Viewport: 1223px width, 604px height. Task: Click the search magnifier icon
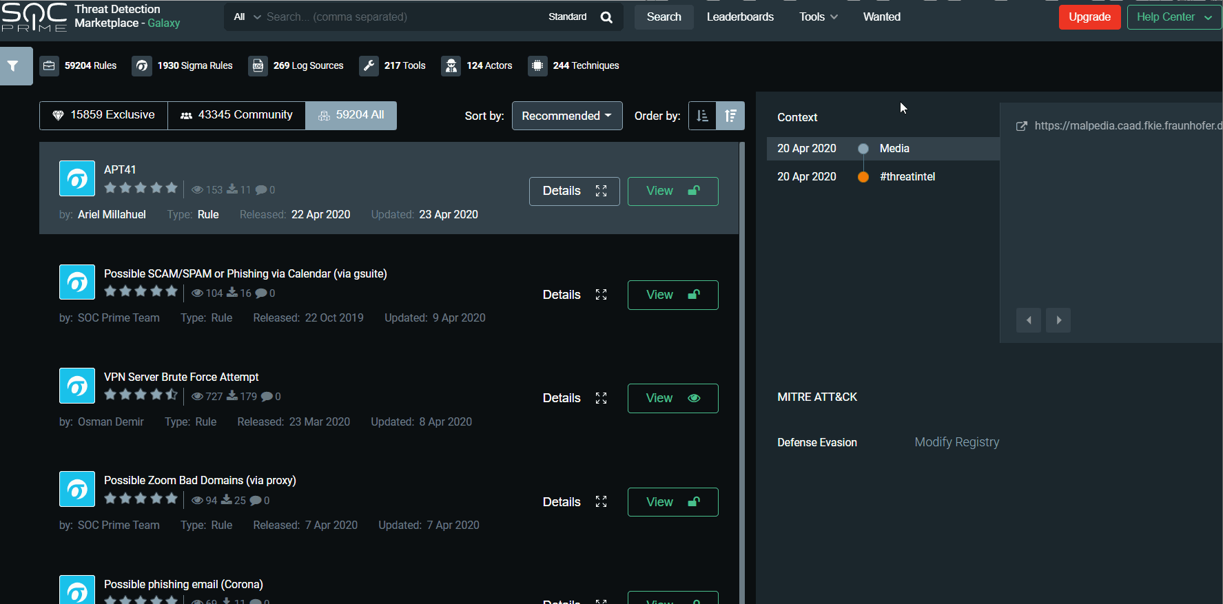click(x=606, y=17)
